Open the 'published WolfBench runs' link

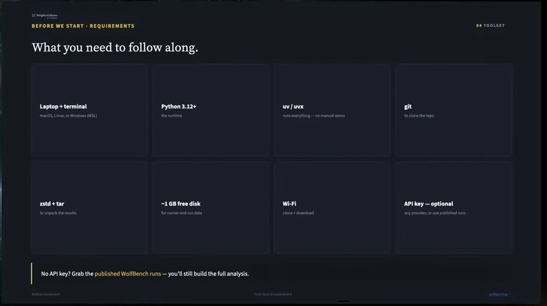click(x=128, y=274)
